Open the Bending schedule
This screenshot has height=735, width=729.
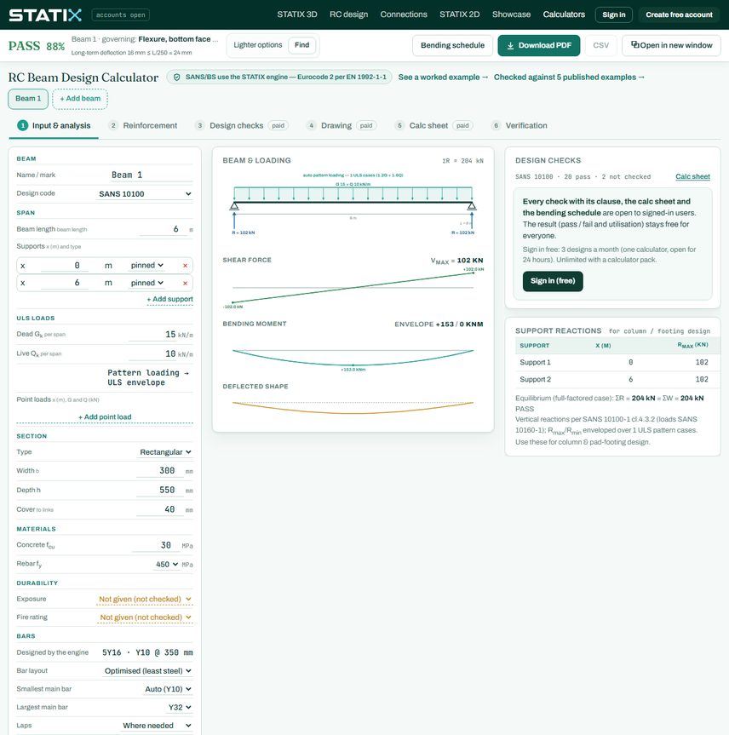(x=452, y=45)
